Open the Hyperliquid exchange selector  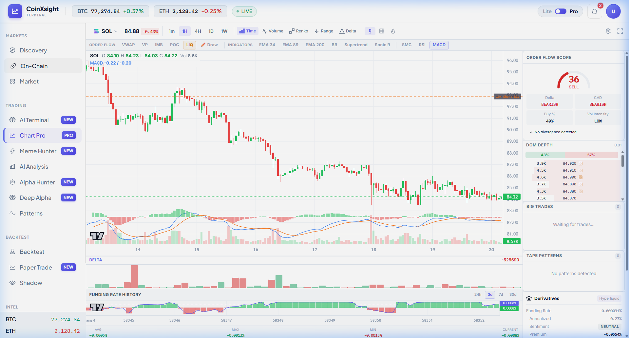click(x=609, y=298)
